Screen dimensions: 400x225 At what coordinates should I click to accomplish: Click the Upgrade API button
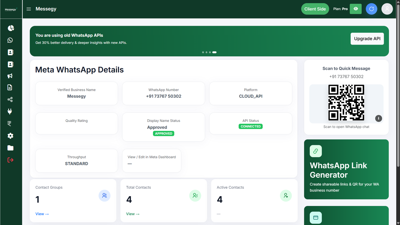[367, 39]
